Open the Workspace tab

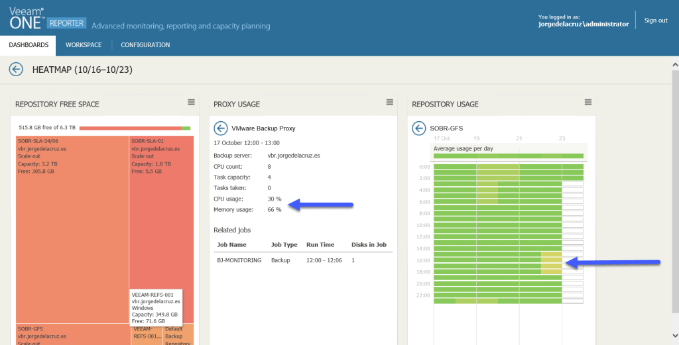click(x=84, y=45)
